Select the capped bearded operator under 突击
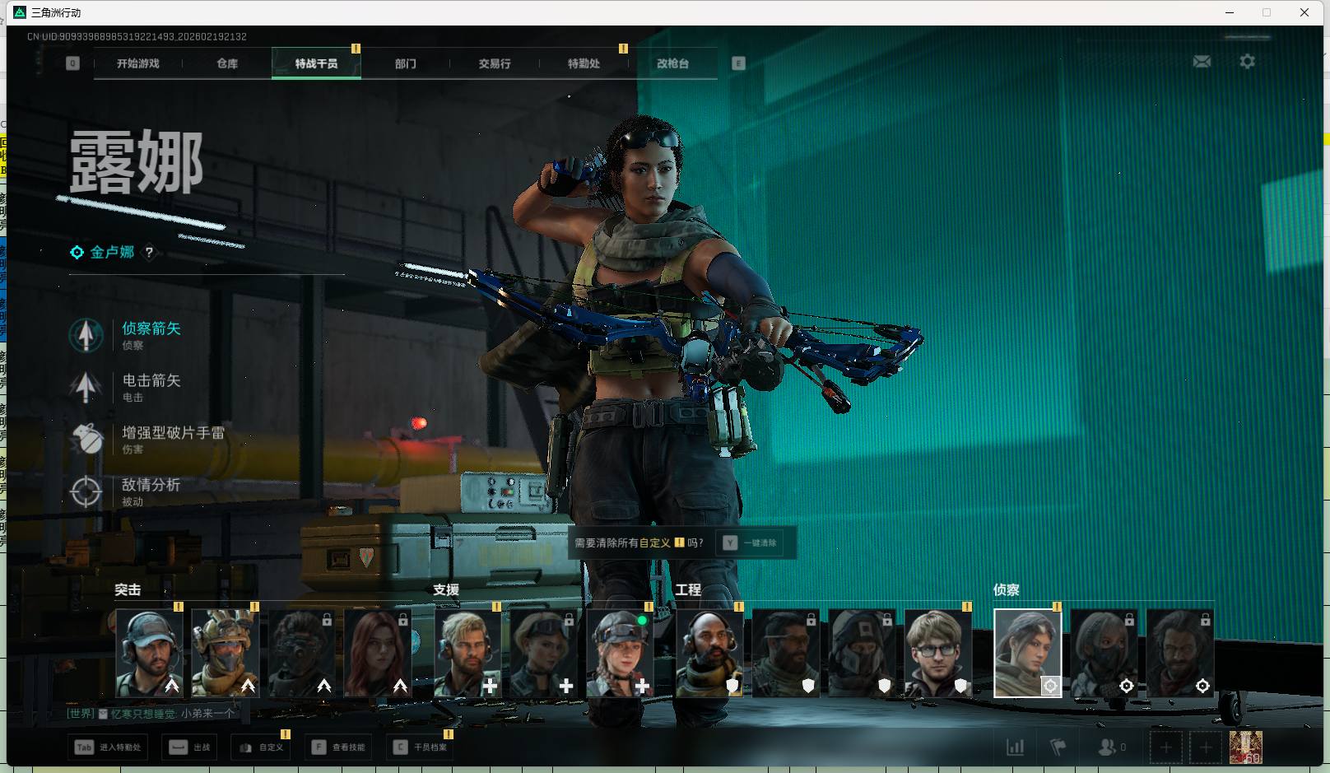 tap(149, 654)
